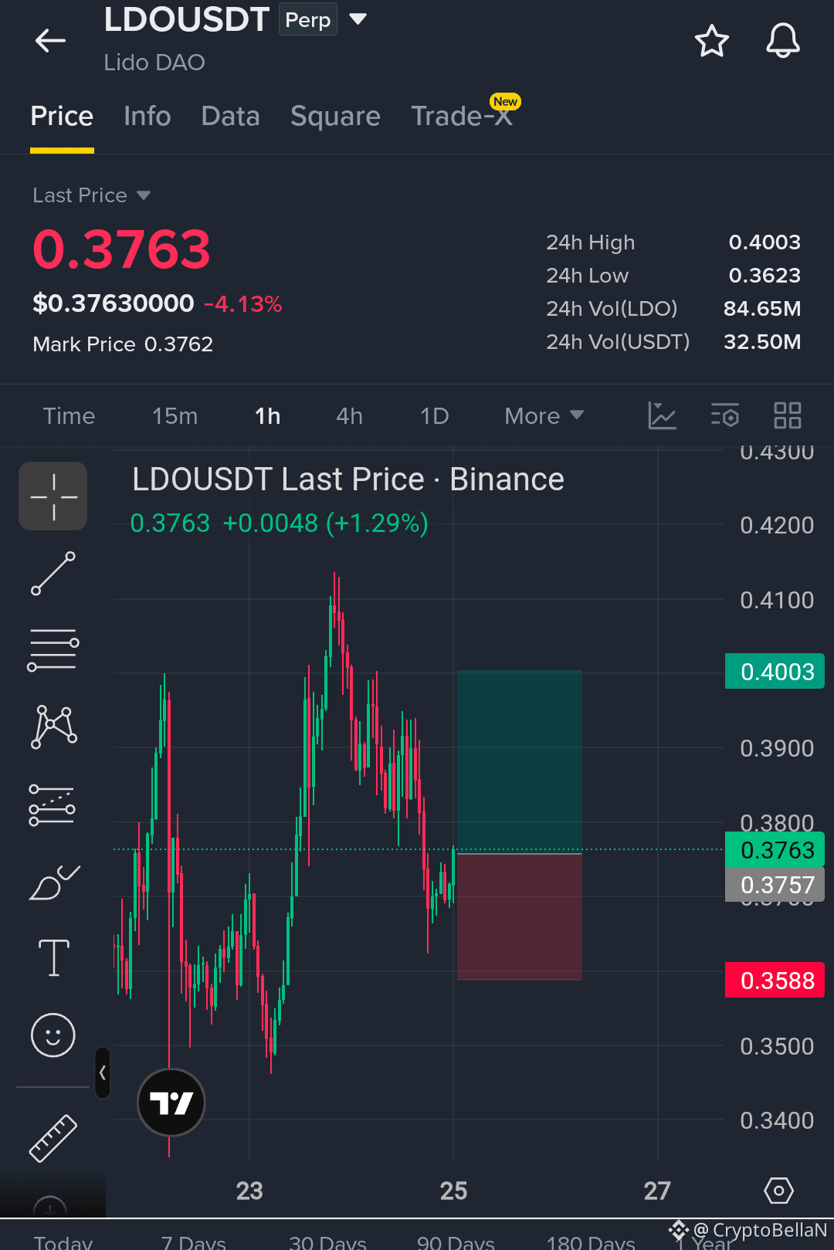Select the 7 Days range
This screenshot has height=1250, width=834.
point(193,1242)
